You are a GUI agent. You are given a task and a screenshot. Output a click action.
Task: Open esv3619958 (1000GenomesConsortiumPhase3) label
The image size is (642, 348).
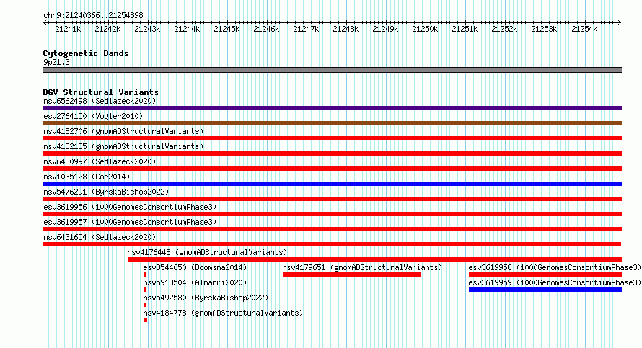(x=555, y=267)
